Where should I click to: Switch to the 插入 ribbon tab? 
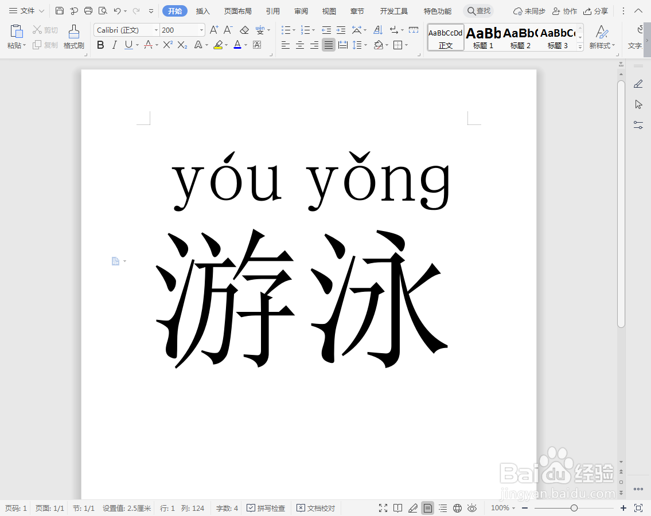coord(202,11)
